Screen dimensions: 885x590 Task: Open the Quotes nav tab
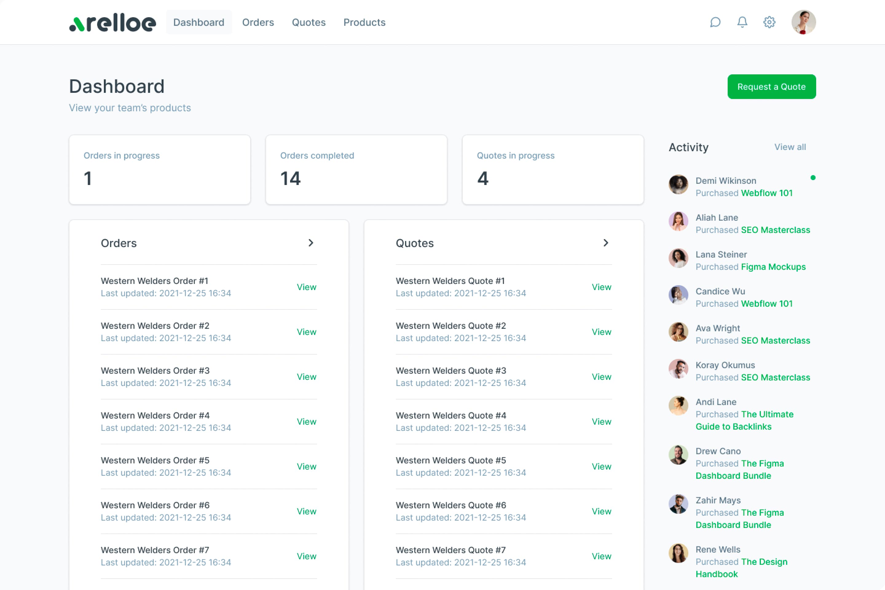pos(309,22)
